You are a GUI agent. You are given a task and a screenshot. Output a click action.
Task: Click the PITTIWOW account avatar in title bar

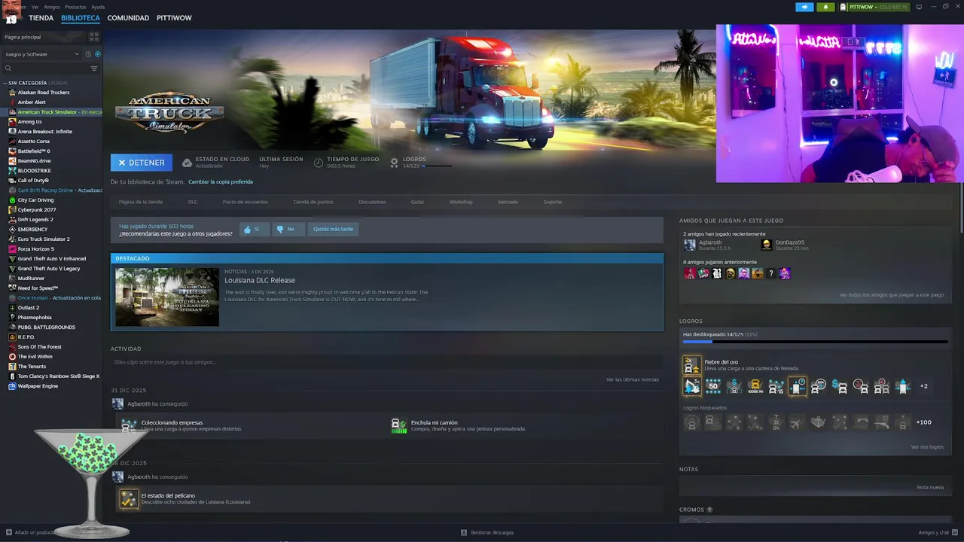[843, 7]
